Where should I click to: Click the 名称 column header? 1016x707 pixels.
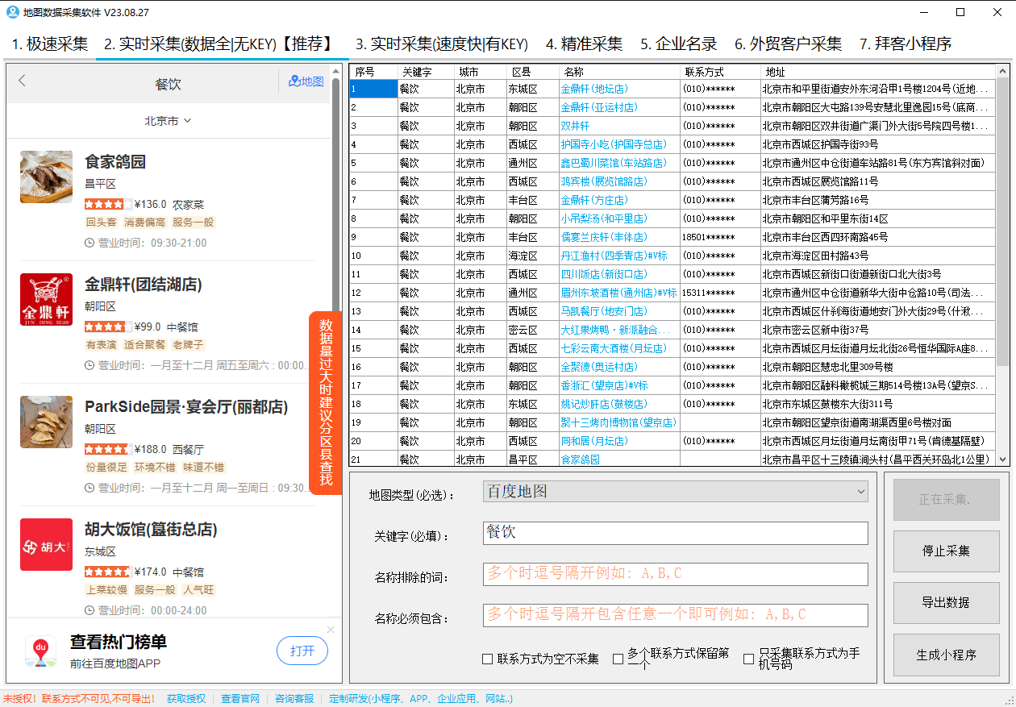pos(619,72)
